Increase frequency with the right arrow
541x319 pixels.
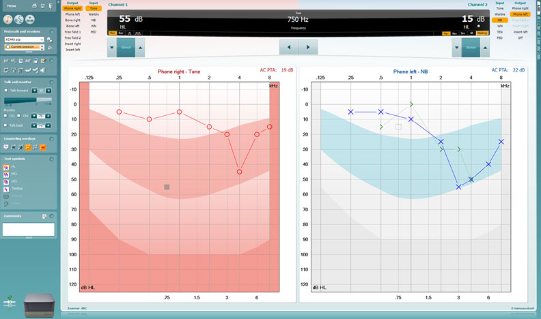click(308, 47)
